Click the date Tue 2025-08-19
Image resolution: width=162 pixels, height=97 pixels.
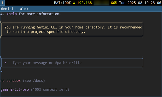tap(134, 3)
